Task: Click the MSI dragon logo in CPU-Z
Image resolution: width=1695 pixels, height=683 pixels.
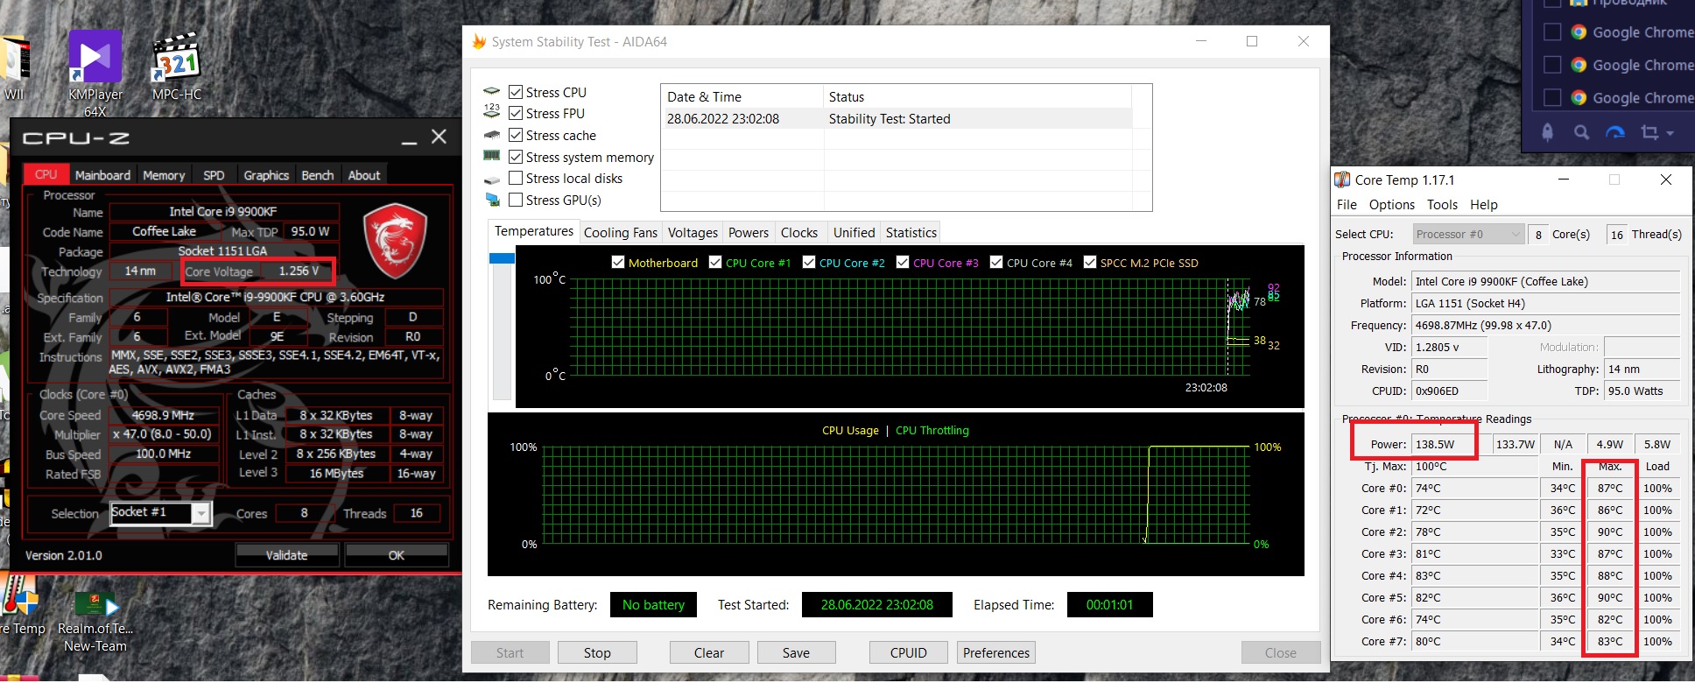Action: coord(395,241)
